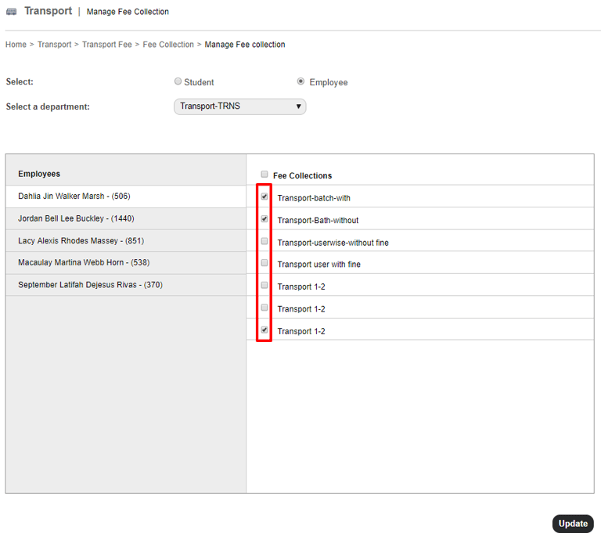This screenshot has width=601, height=537.
Task: Select employee Jordan Bell Lee Buckley
Action: tap(76, 218)
